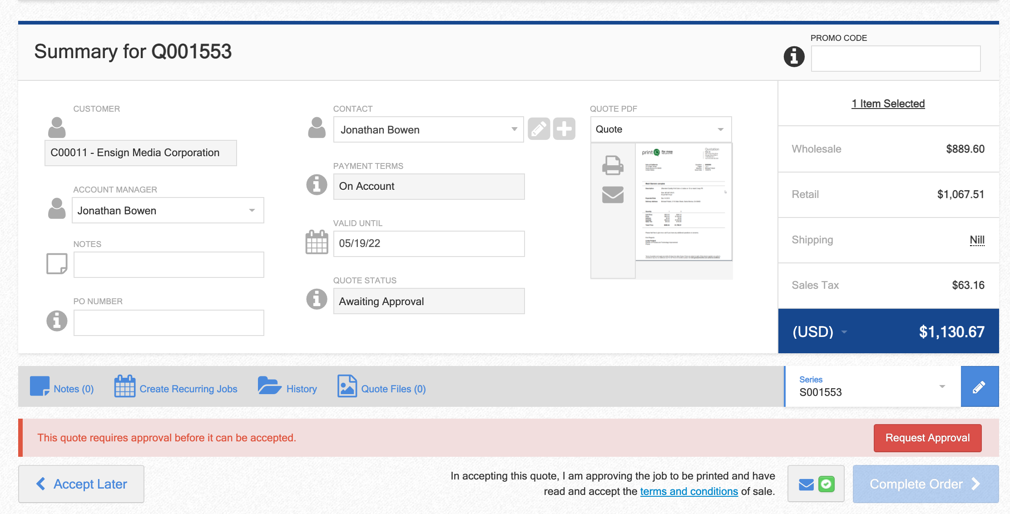Expand the Quote PDF type dropdown
1010x514 pixels.
660,129
